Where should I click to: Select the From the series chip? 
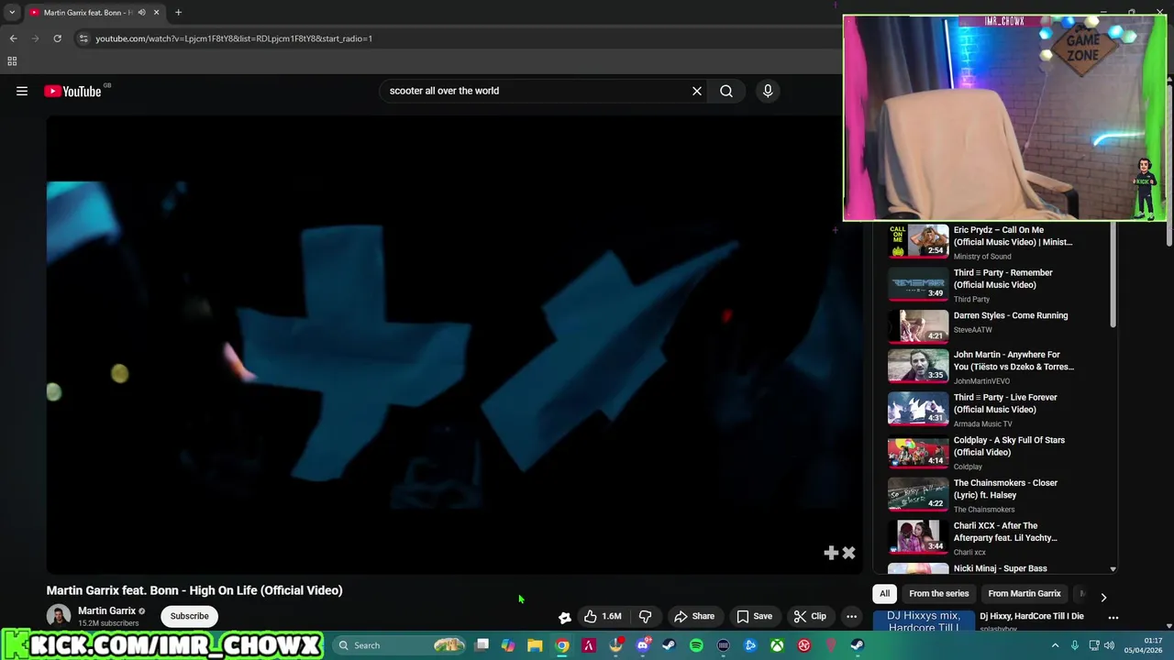938,593
